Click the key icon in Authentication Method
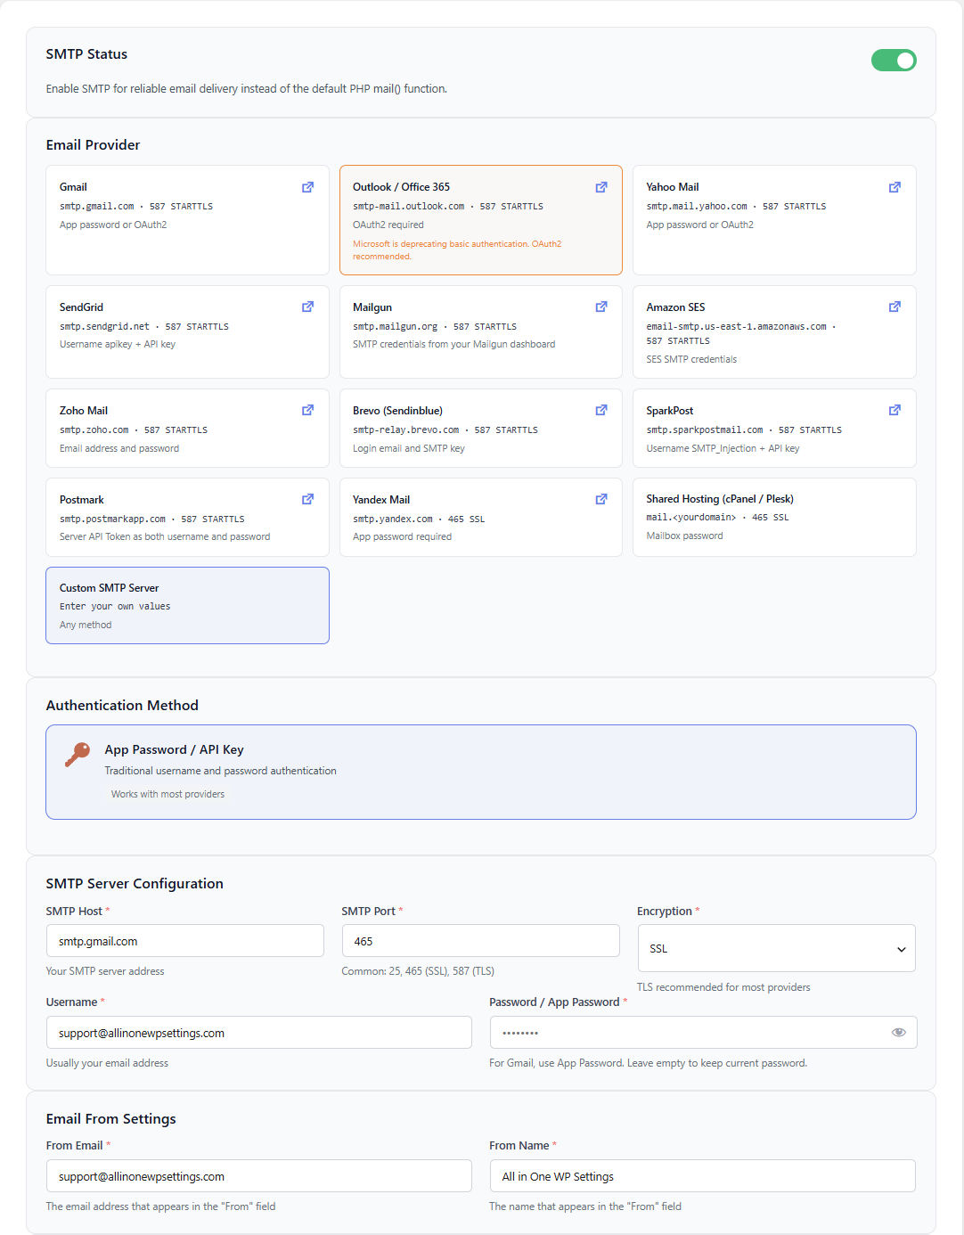The width and height of the screenshot is (964, 1235). (x=78, y=755)
